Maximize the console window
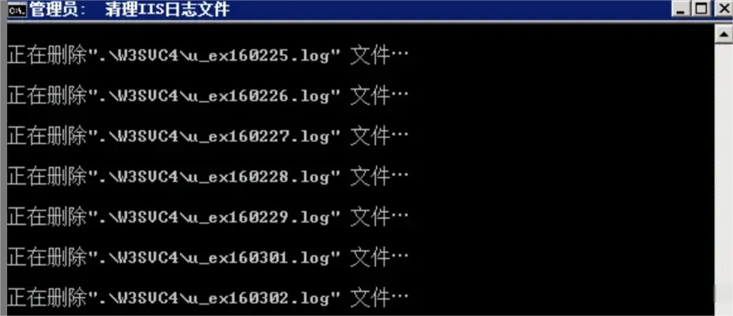This screenshot has width=733, height=316. 701,9
